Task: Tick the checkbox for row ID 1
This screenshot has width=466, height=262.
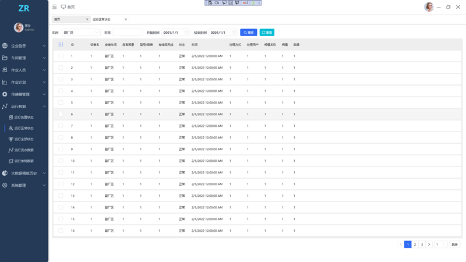Action: click(61, 56)
